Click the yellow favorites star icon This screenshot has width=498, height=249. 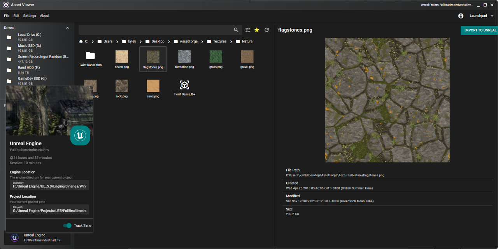pos(257,30)
